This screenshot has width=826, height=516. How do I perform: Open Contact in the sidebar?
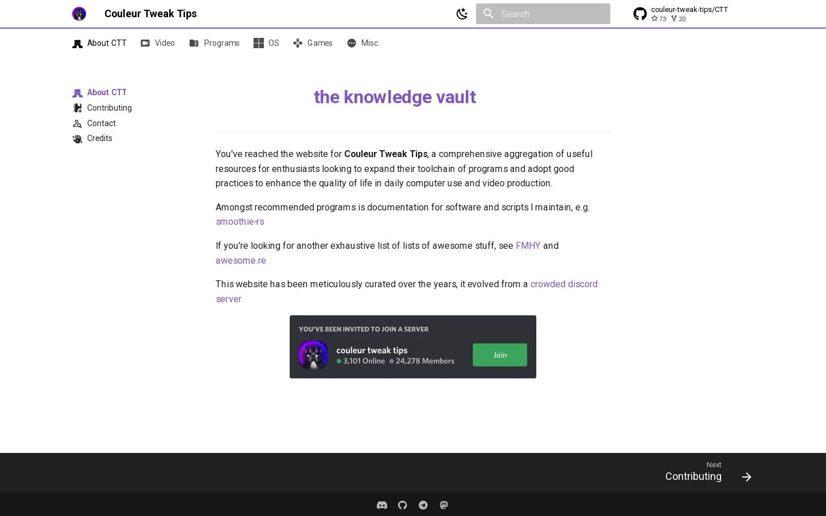coord(94,123)
